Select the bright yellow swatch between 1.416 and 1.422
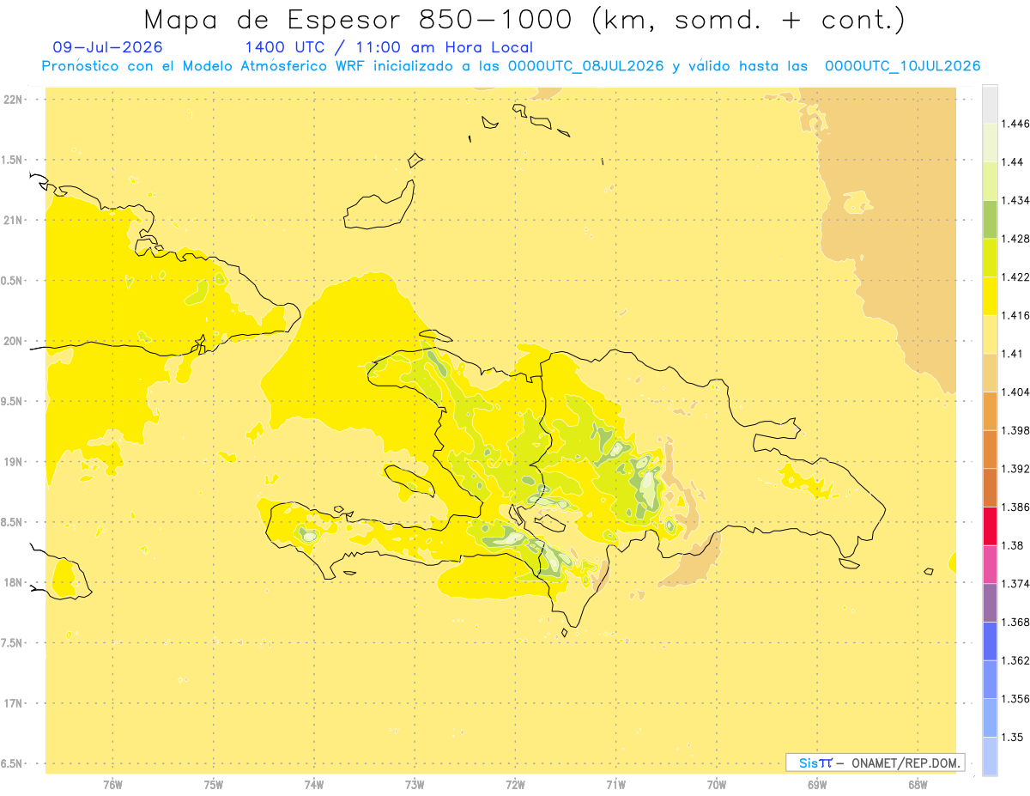1030x796 pixels. [990, 296]
